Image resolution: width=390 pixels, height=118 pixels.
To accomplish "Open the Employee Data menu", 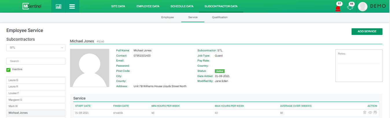I will 148,6.
